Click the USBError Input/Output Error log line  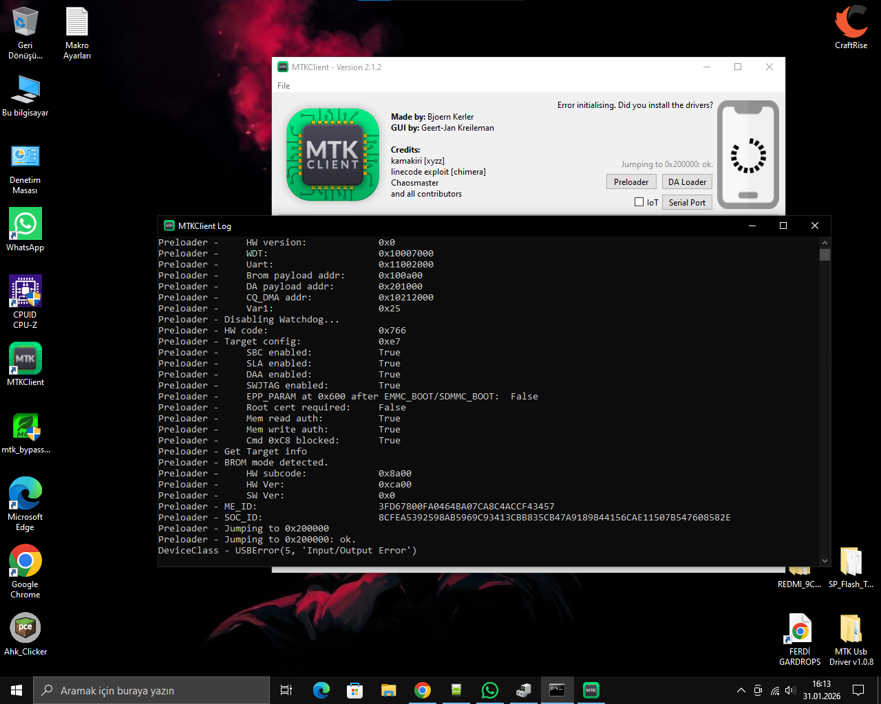(x=288, y=551)
